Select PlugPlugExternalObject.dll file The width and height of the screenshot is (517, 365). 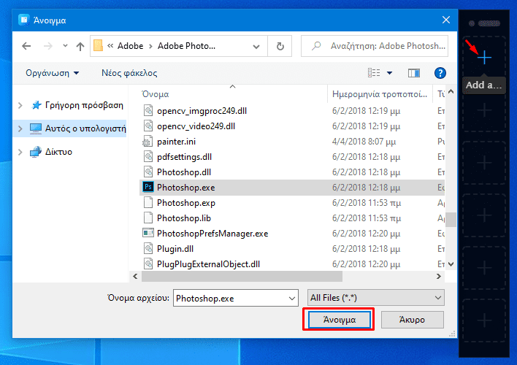208,264
